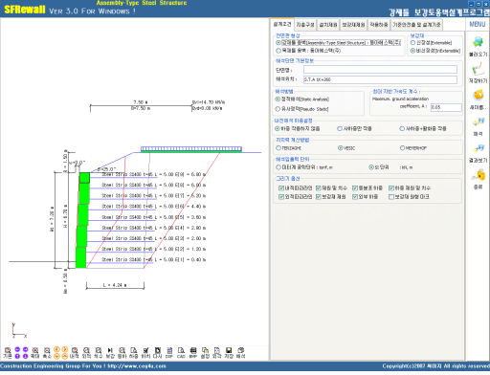Click the 확대 (zoom in) toolbar icon

(35, 353)
